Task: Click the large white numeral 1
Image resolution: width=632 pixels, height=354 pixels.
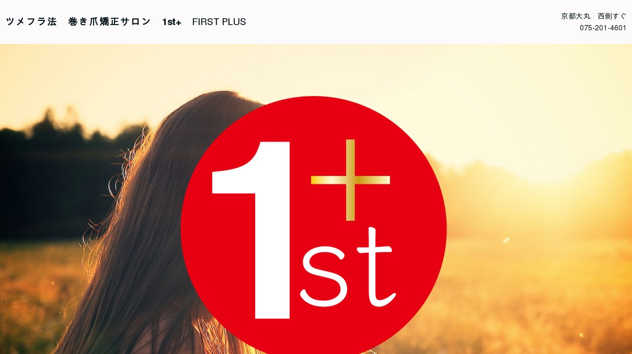Action: (251, 230)
